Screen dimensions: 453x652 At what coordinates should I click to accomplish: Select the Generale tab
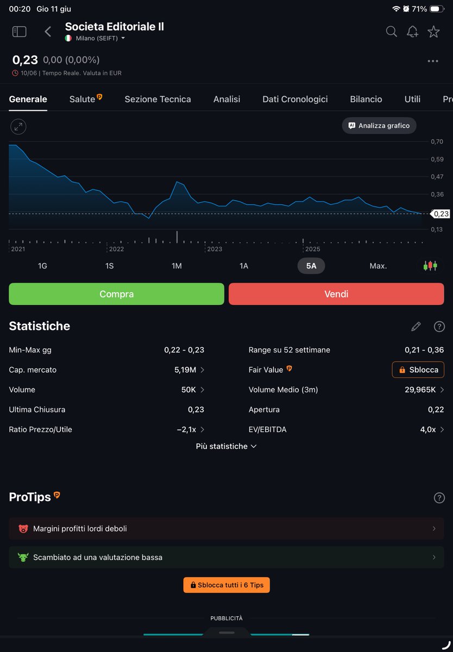(28, 99)
